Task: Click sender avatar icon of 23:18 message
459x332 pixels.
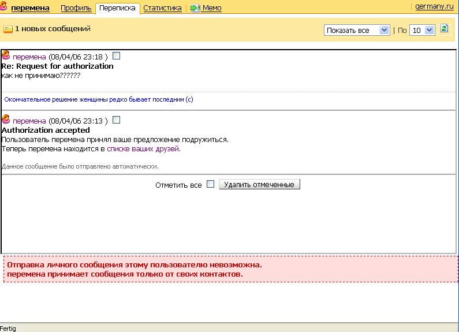Action: (6, 56)
